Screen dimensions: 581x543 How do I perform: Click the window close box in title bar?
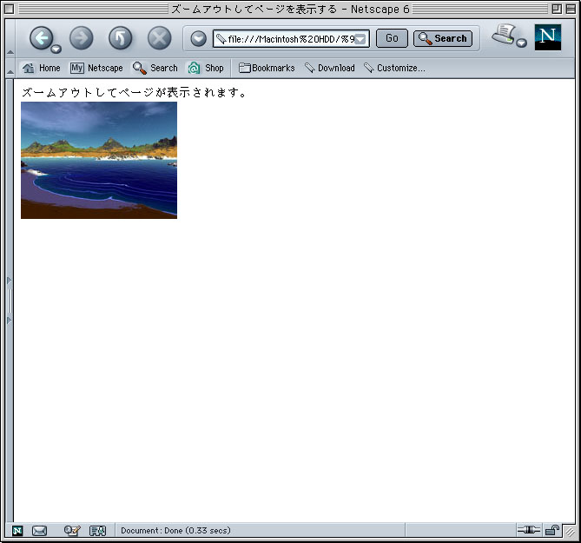(x=10, y=9)
